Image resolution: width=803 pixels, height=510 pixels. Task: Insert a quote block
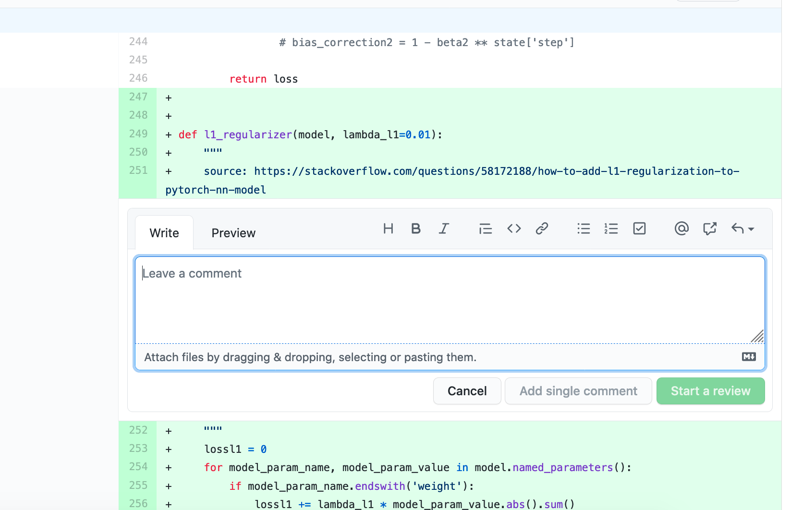[x=485, y=229]
